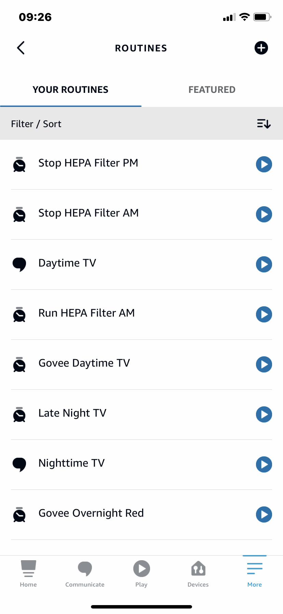Tap the Play tab in bottom navigation
The height and width of the screenshot is (614, 283).
tap(141, 574)
